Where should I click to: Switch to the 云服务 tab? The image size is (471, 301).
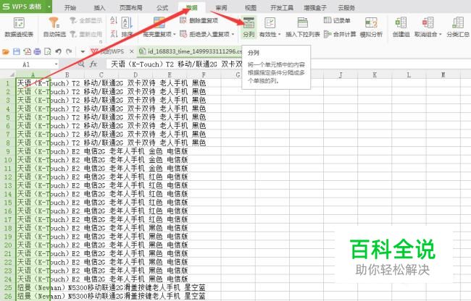click(x=346, y=7)
